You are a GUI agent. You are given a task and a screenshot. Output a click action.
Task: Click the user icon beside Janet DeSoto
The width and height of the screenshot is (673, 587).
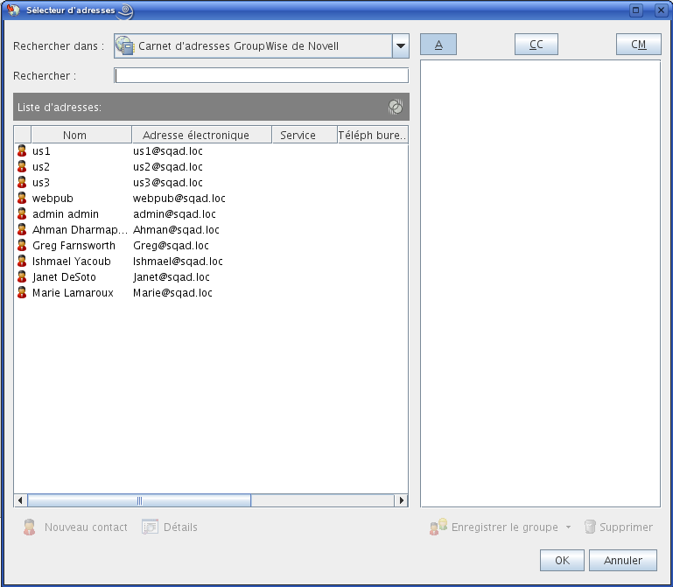[22, 276]
